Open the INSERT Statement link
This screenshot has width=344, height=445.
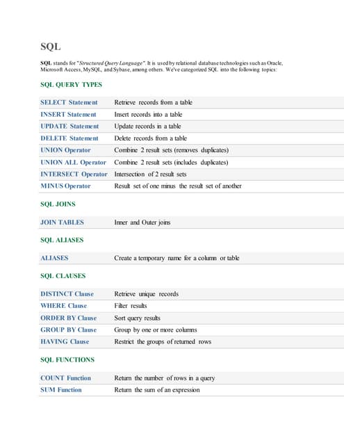68,114
